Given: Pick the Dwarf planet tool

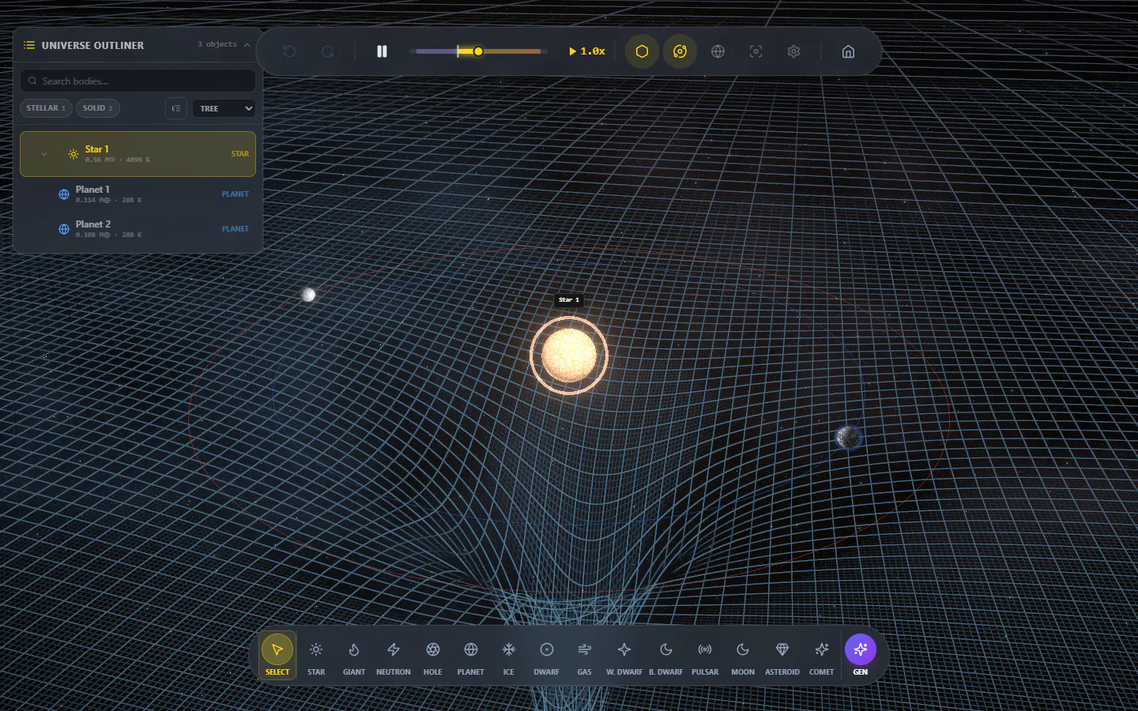Looking at the screenshot, I should [x=546, y=656].
